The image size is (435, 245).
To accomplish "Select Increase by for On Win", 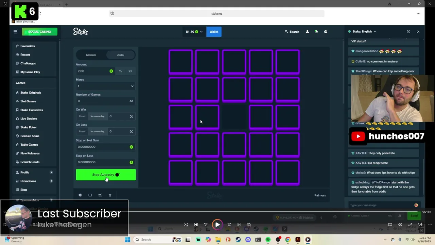I will click(98, 116).
